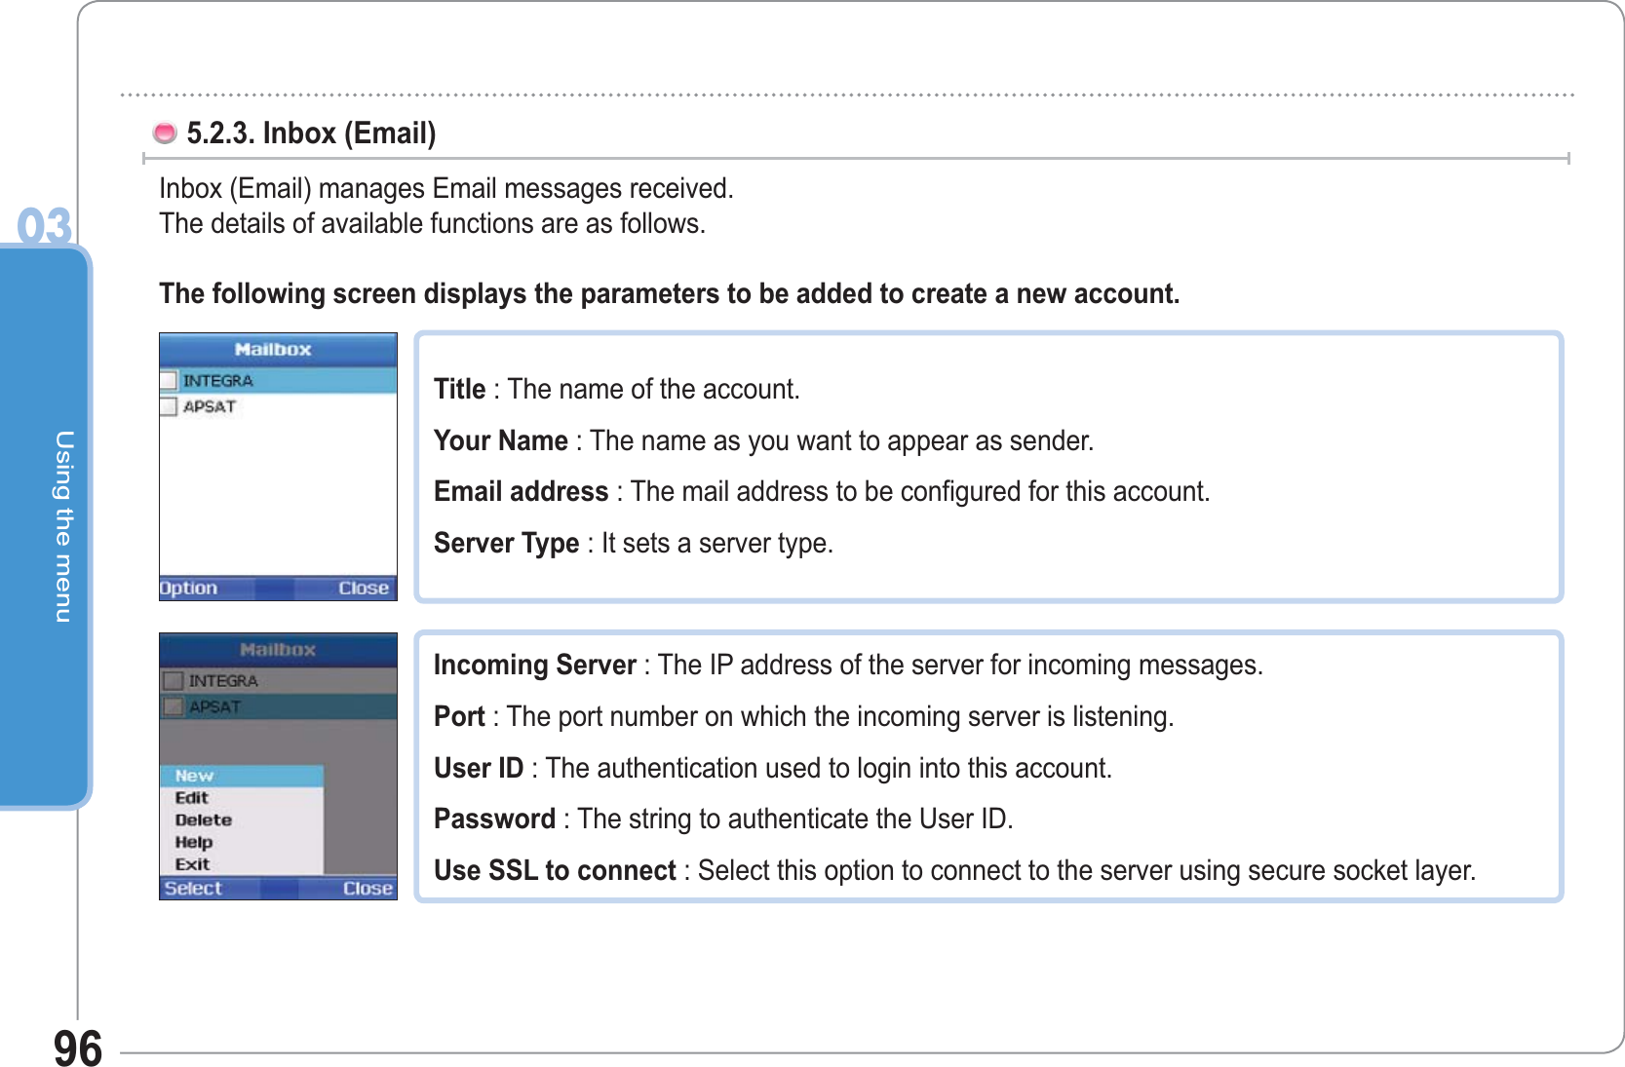Screen dimensions: 1625x1067
Task: Click the Select softkey in lower Mailbox screen
Action: coord(193,889)
